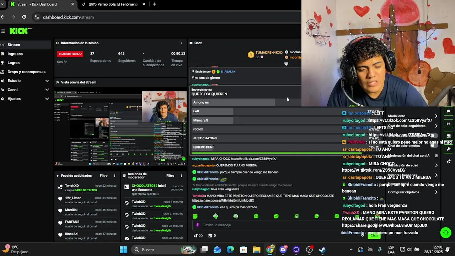Open Microsoft Edge from taskbar
Screen dimensions: 455x256
230,250
